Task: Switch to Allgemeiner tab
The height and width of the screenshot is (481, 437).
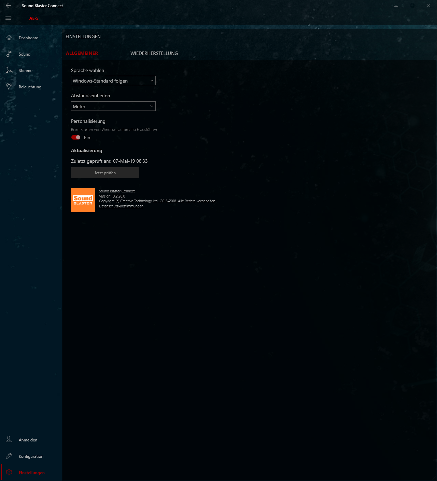Action: click(82, 53)
